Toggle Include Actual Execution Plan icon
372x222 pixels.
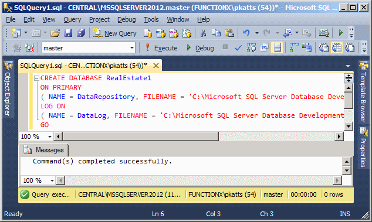click(x=294, y=47)
